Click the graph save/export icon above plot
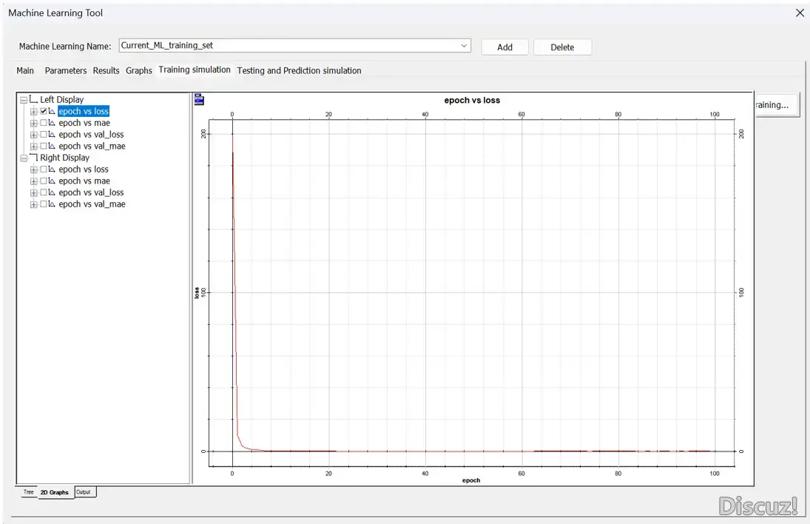This screenshot has height=524, width=810. [x=200, y=99]
